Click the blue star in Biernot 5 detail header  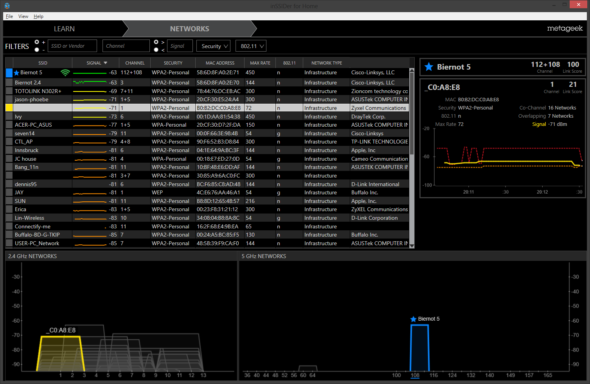[x=429, y=67]
